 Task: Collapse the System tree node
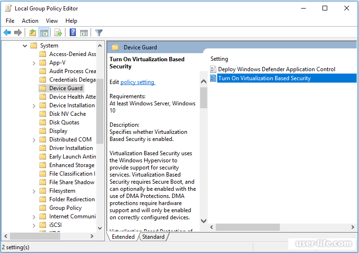[x=25, y=46]
